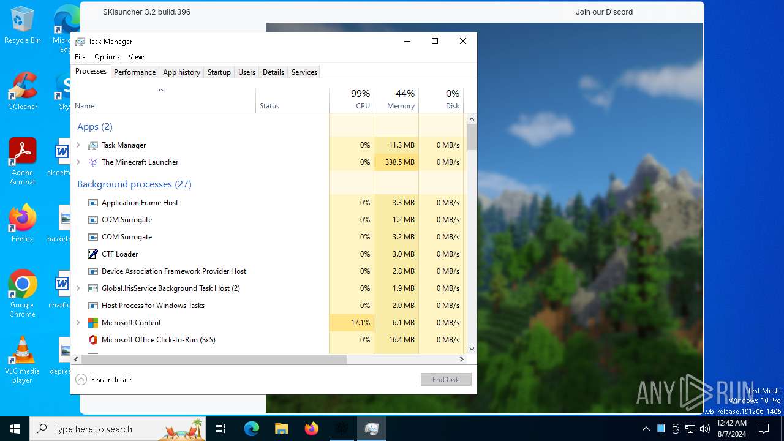The height and width of the screenshot is (441, 784).
Task: Launch Firefox from the taskbar
Action: tap(312, 429)
